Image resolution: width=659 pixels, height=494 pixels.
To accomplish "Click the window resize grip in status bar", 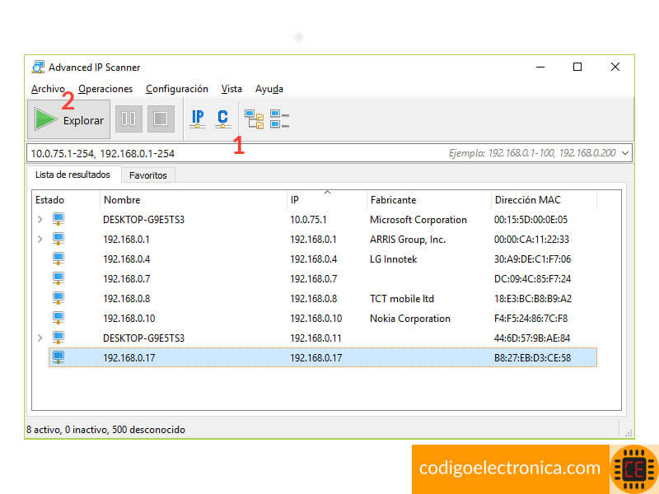I will coord(629,434).
